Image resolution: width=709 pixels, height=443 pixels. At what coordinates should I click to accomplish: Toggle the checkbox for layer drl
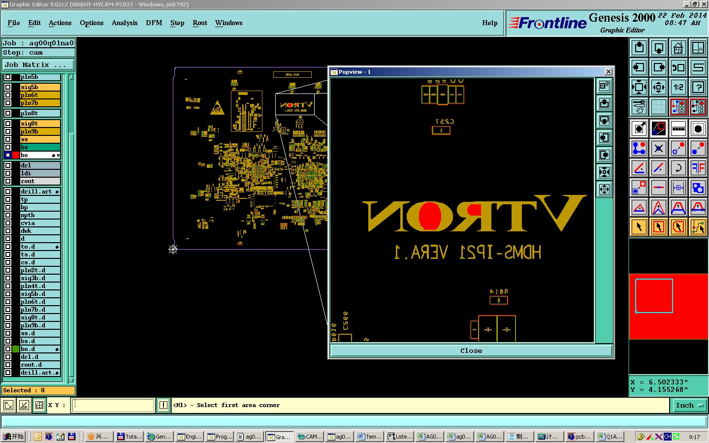click(8, 165)
